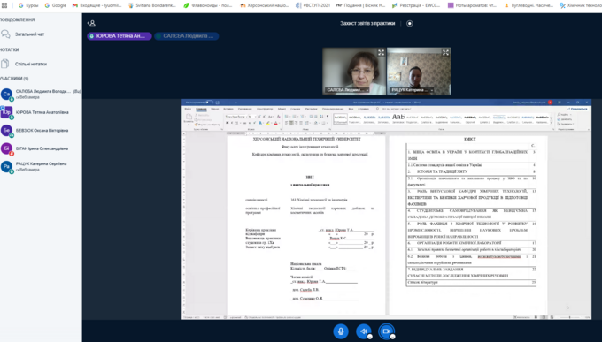Toggle the webcam sharing button
Viewport: 602px width, 342px height.
(386, 331)
